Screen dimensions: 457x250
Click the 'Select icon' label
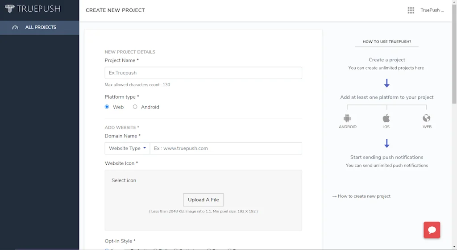pos(124,180)
